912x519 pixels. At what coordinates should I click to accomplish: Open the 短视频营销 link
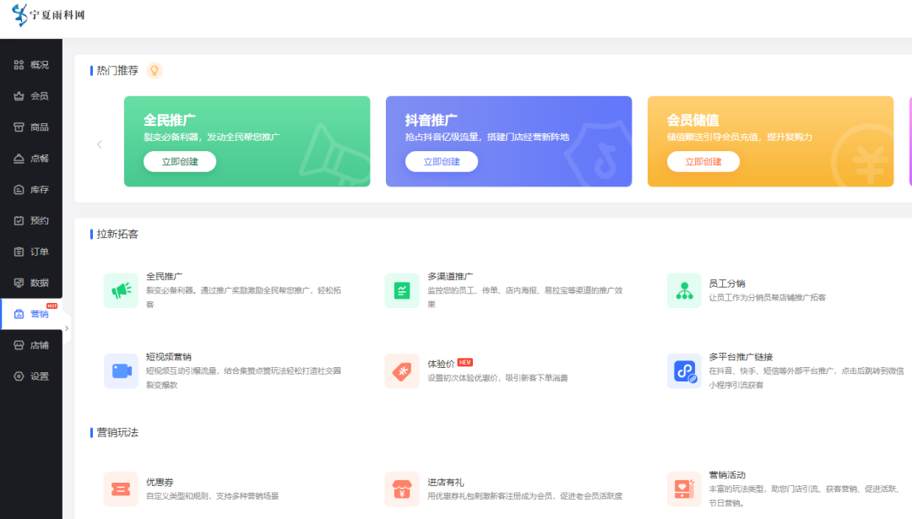coord(169,356)
